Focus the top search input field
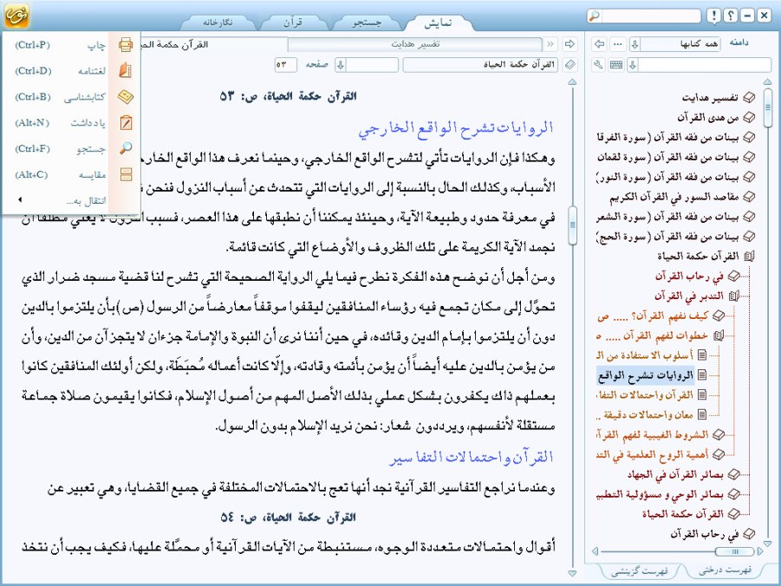This screenshot has width=781, height=586. click(x=651, y=16)
